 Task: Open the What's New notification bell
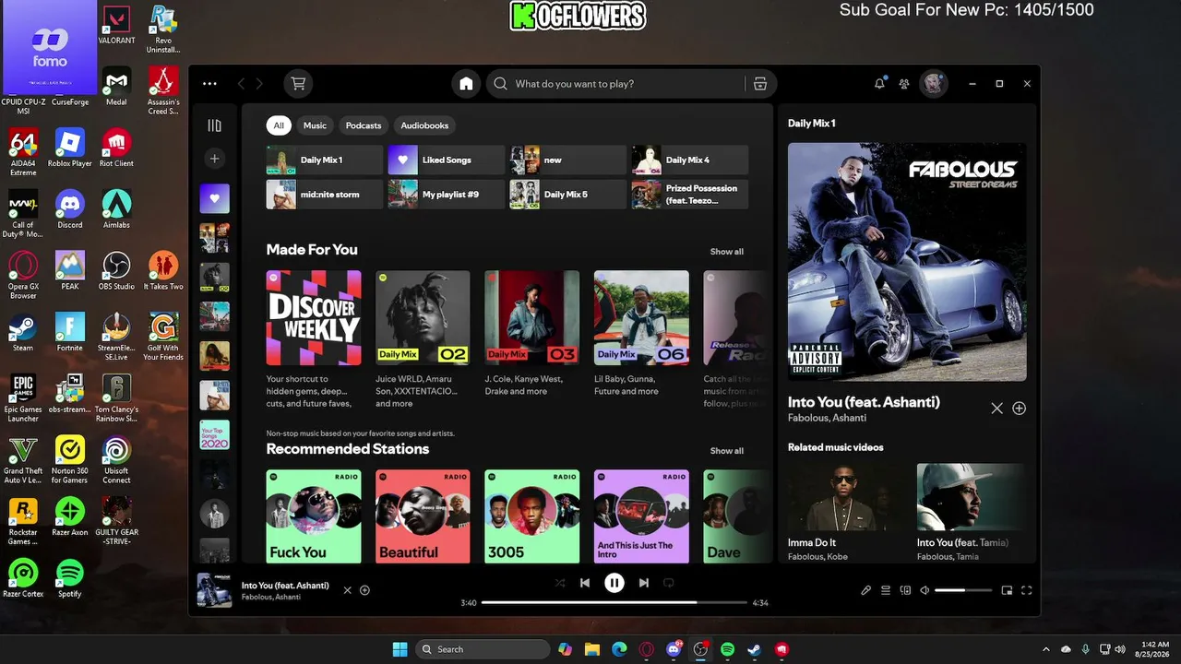pos(879,84)
